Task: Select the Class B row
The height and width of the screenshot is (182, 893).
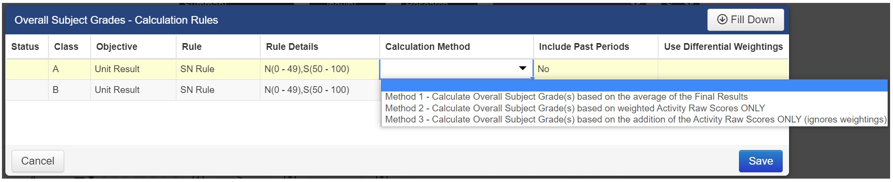Action: point(193,90)
